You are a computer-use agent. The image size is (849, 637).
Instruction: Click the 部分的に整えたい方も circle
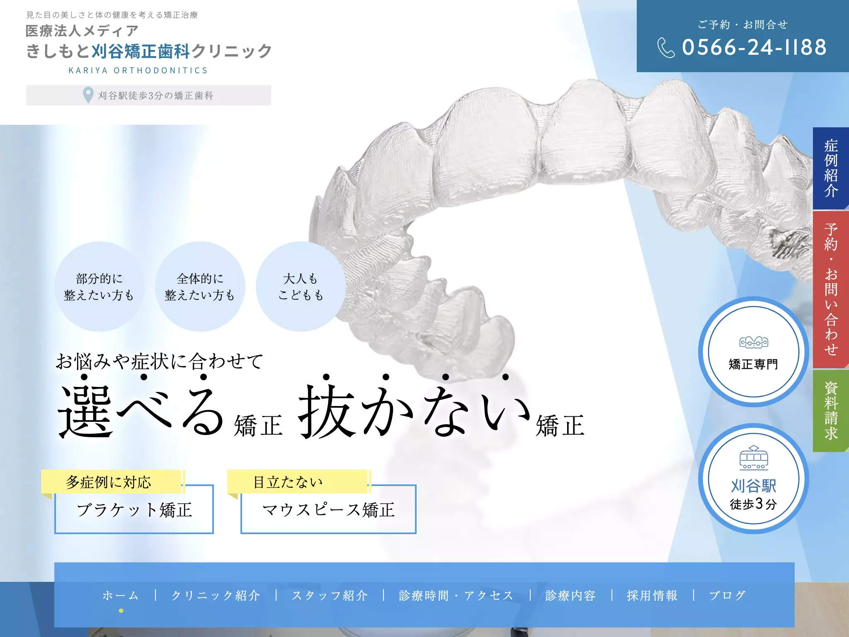click(99, 287)
